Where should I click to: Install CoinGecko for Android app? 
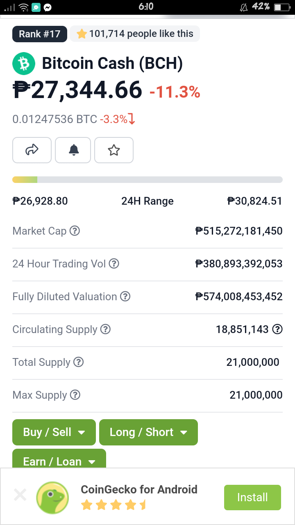point(252,498)
